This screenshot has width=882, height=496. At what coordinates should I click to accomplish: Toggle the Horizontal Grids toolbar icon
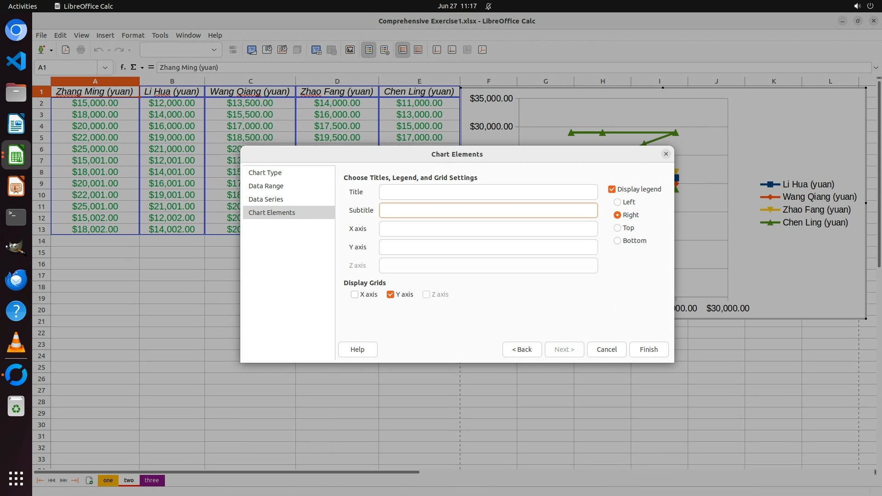coord(403,50)
